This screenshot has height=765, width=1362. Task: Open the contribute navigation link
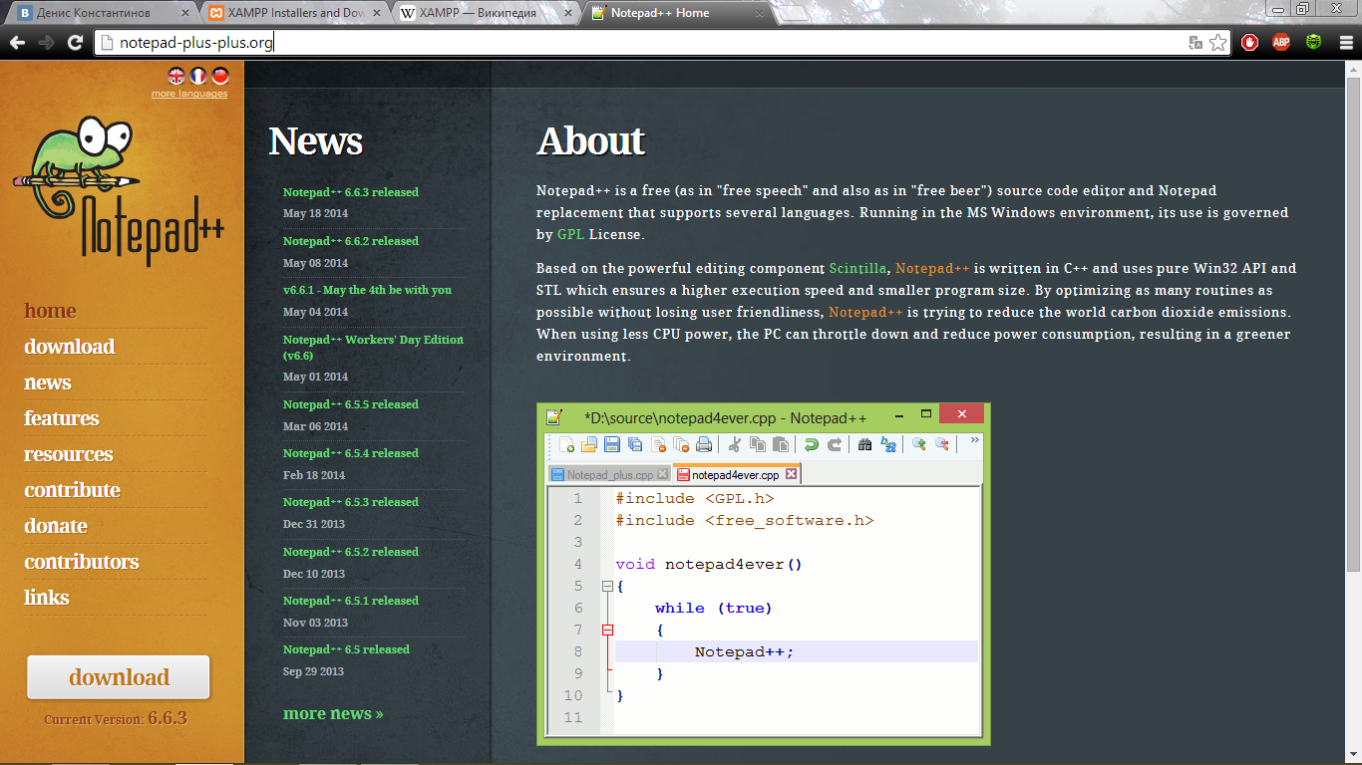click(72, 490)
